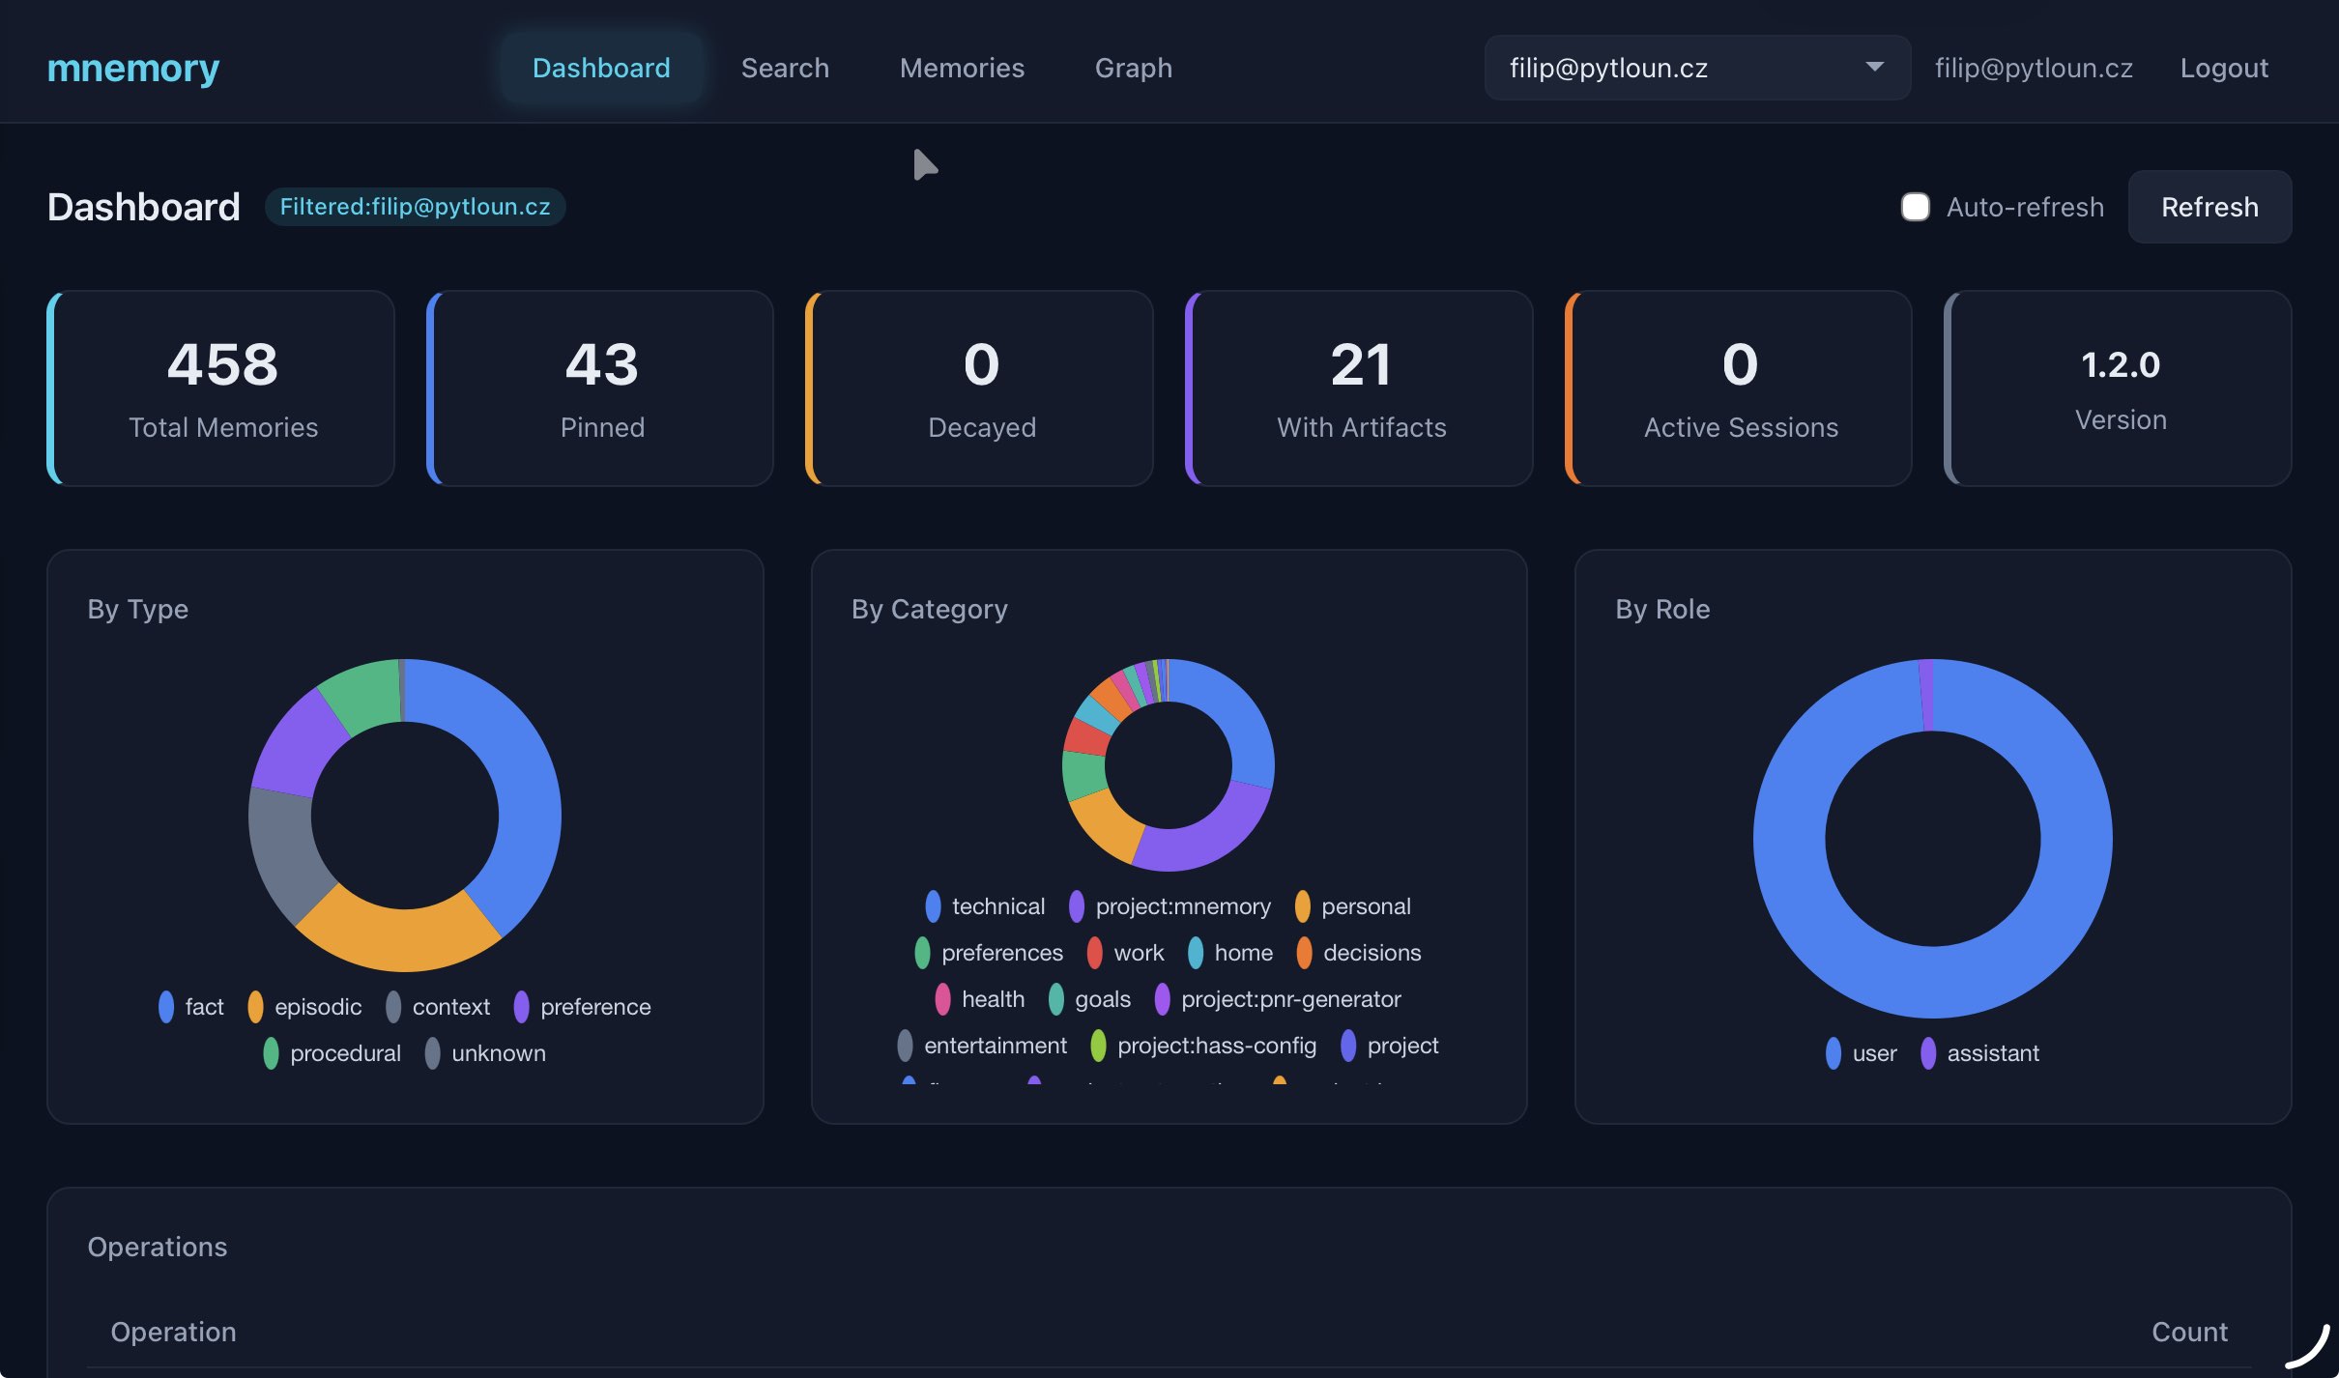Enable the Auto-refresh checkbox

point(1915,207)
